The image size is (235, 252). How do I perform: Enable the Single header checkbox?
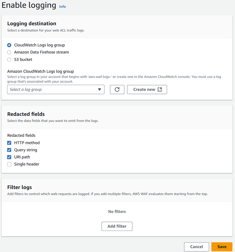click(x=9, y=164)
